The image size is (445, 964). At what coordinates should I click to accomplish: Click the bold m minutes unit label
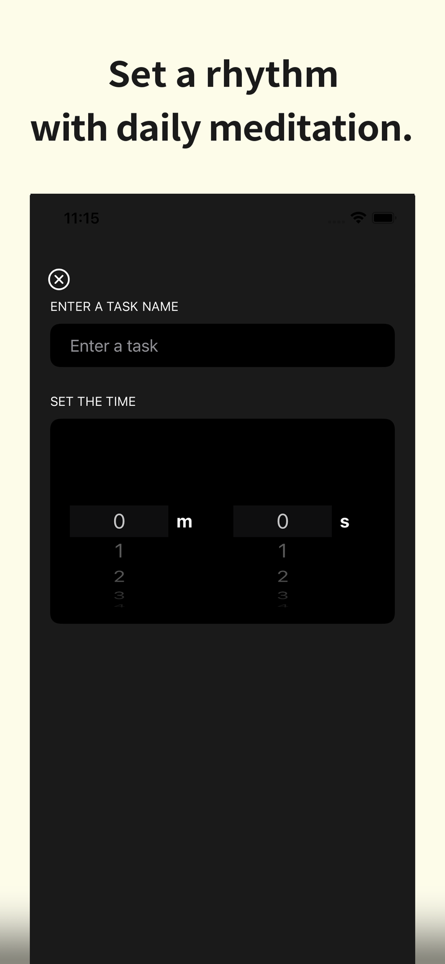coord(184,522)
